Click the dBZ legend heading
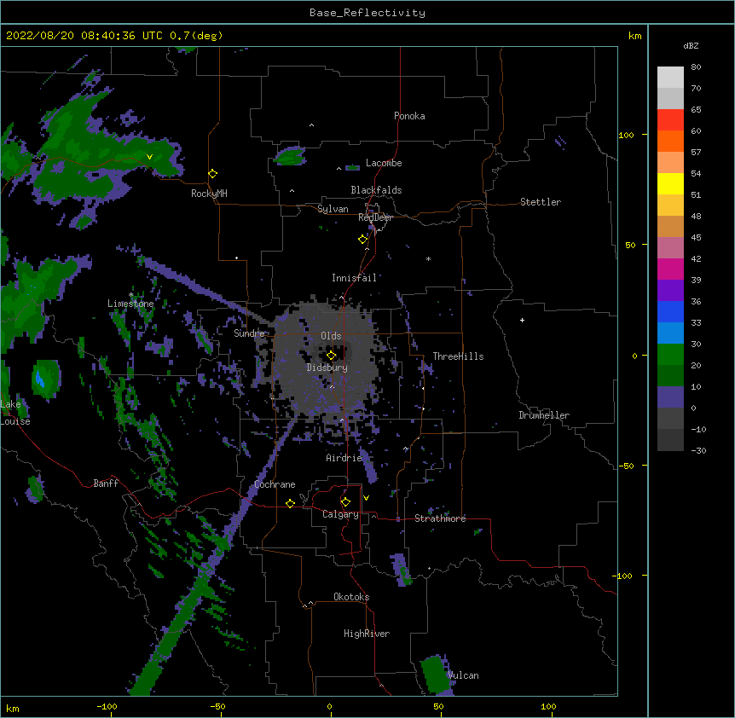Image resolution: width=735 pixels, height=718 pixels. 691,45
